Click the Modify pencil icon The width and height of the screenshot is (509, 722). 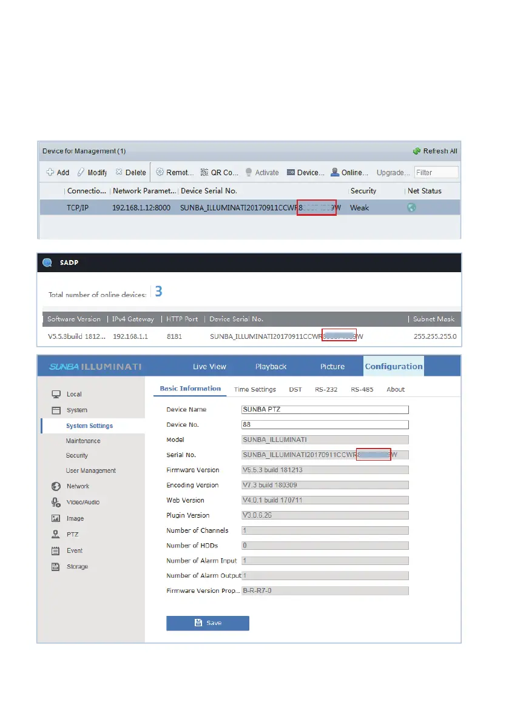pos(81,172)
